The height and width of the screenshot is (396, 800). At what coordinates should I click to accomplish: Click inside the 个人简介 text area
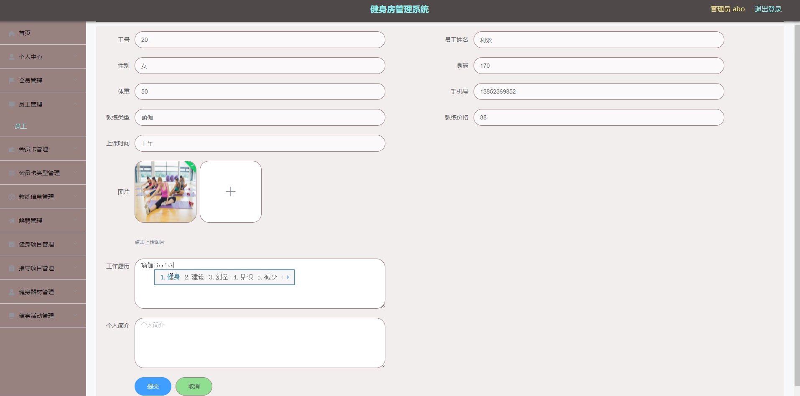(x=259, y=343)
